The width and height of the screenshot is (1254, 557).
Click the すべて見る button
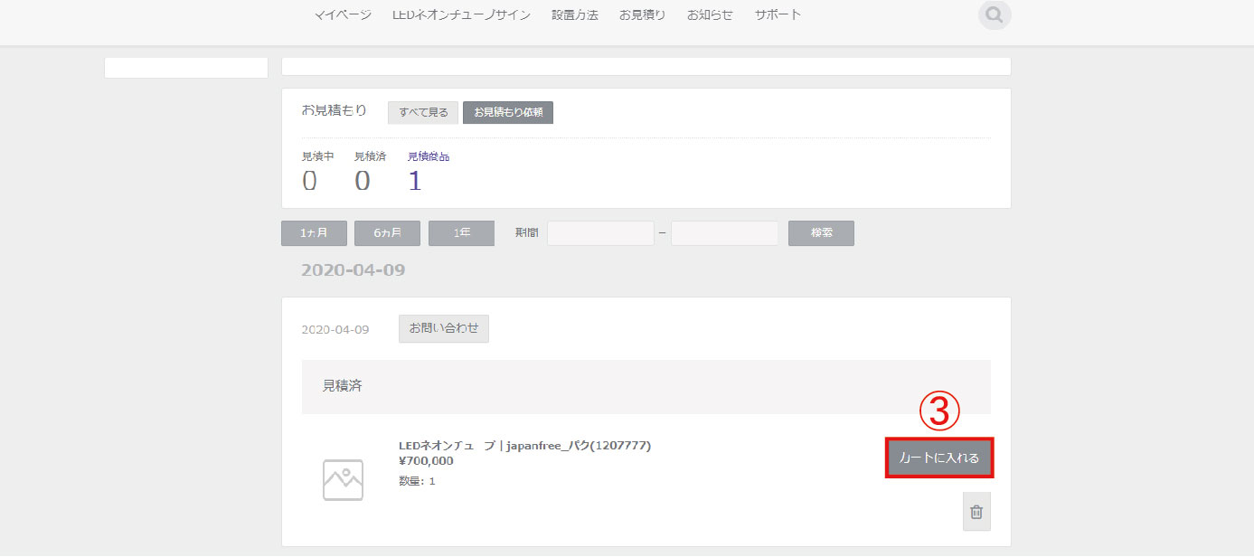pyautogui.click(x=423, y=112)
